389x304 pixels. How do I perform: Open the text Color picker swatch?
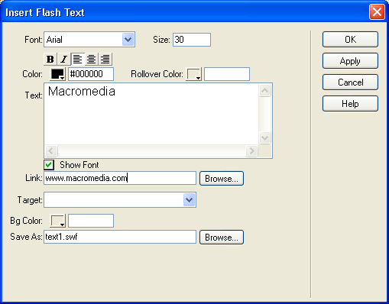(x=57, y=74)
